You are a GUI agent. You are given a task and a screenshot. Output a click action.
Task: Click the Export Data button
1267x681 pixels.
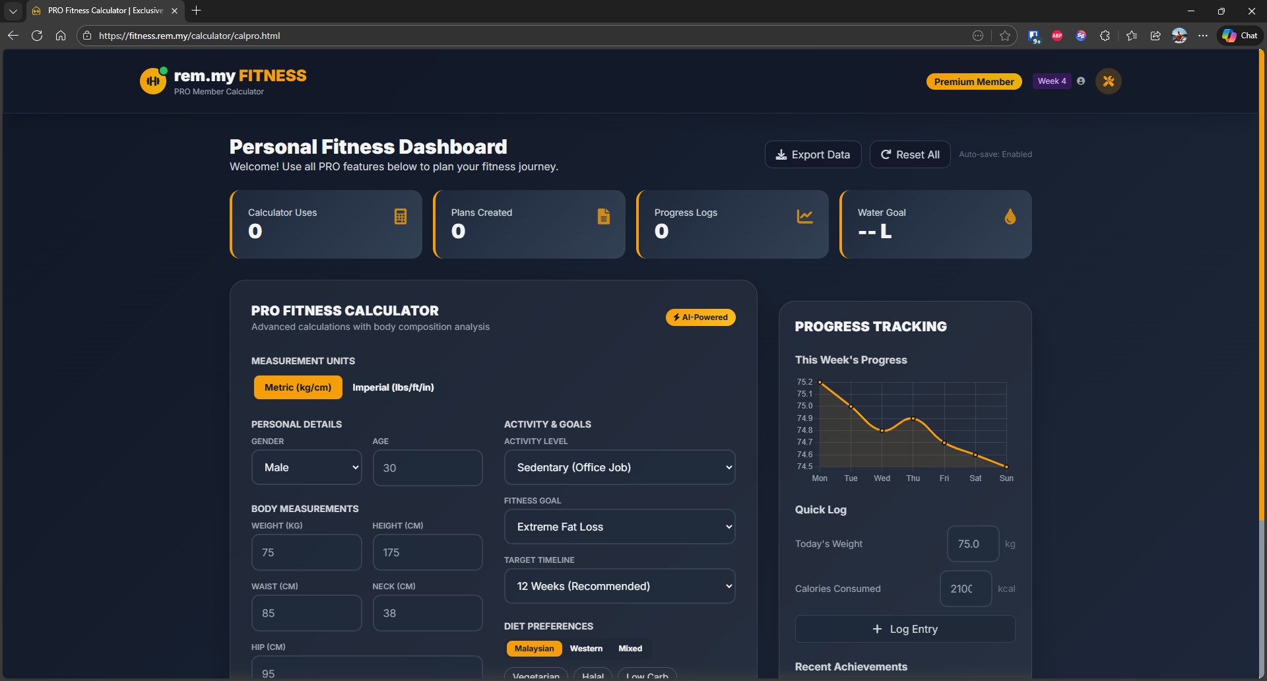pos(812,154)
